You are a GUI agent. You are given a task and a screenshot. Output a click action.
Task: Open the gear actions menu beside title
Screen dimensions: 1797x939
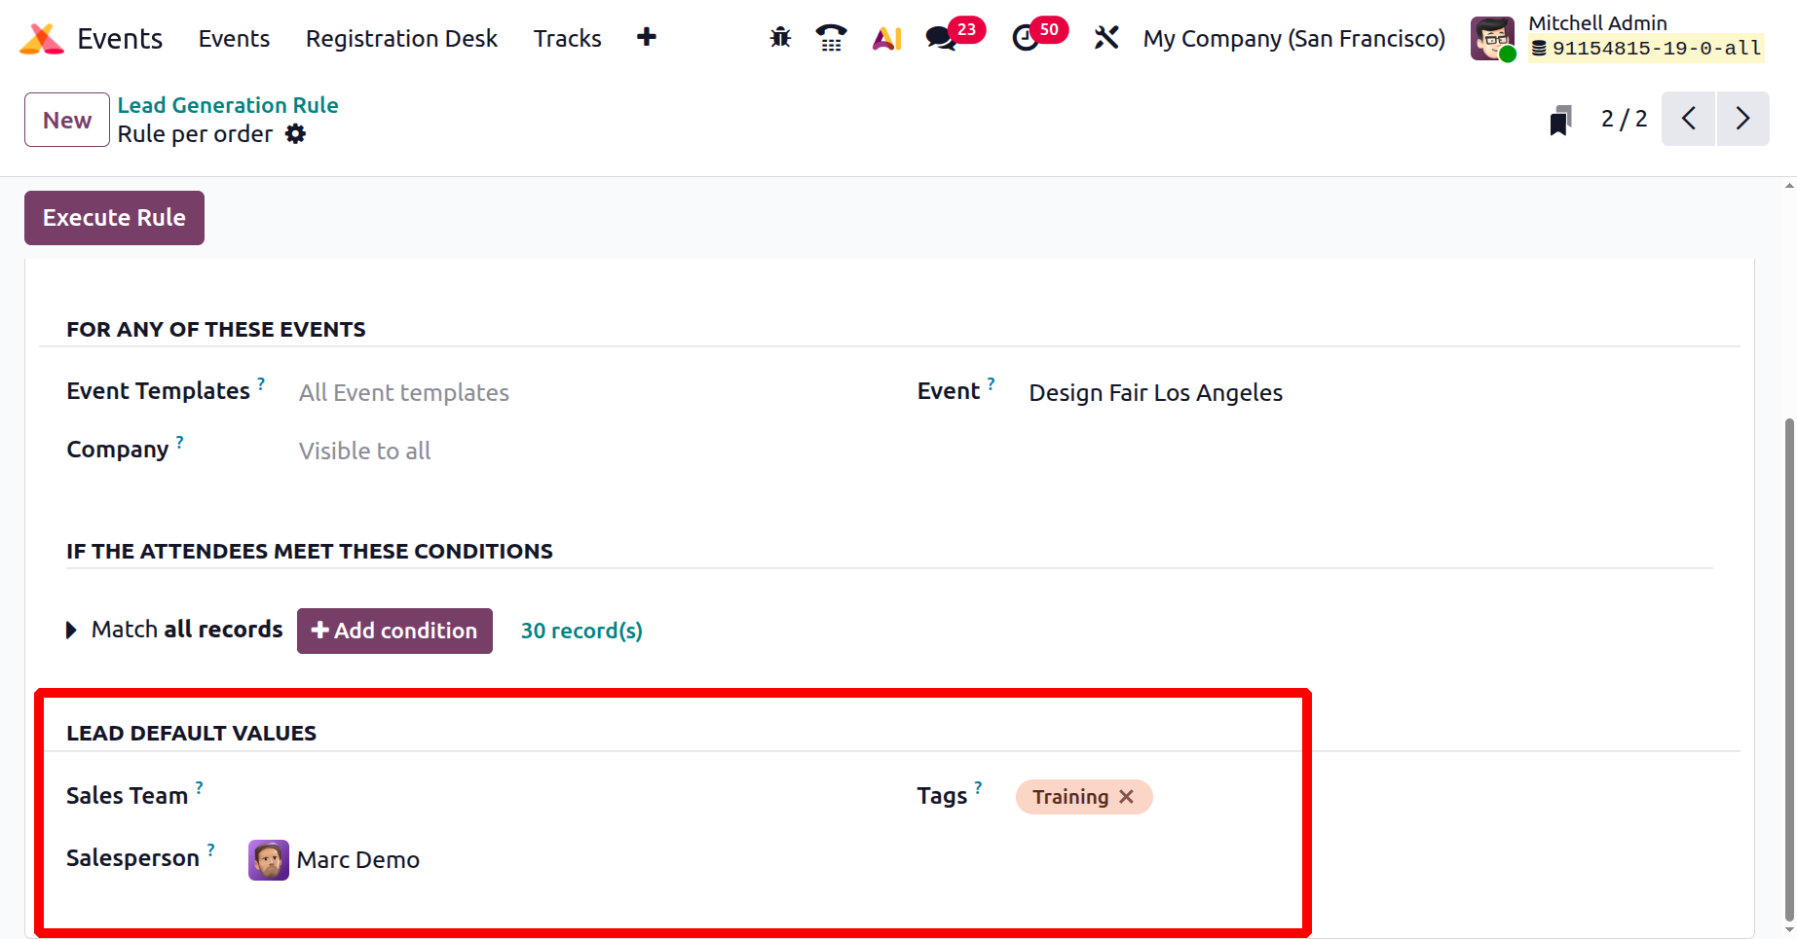click(295, 134)
